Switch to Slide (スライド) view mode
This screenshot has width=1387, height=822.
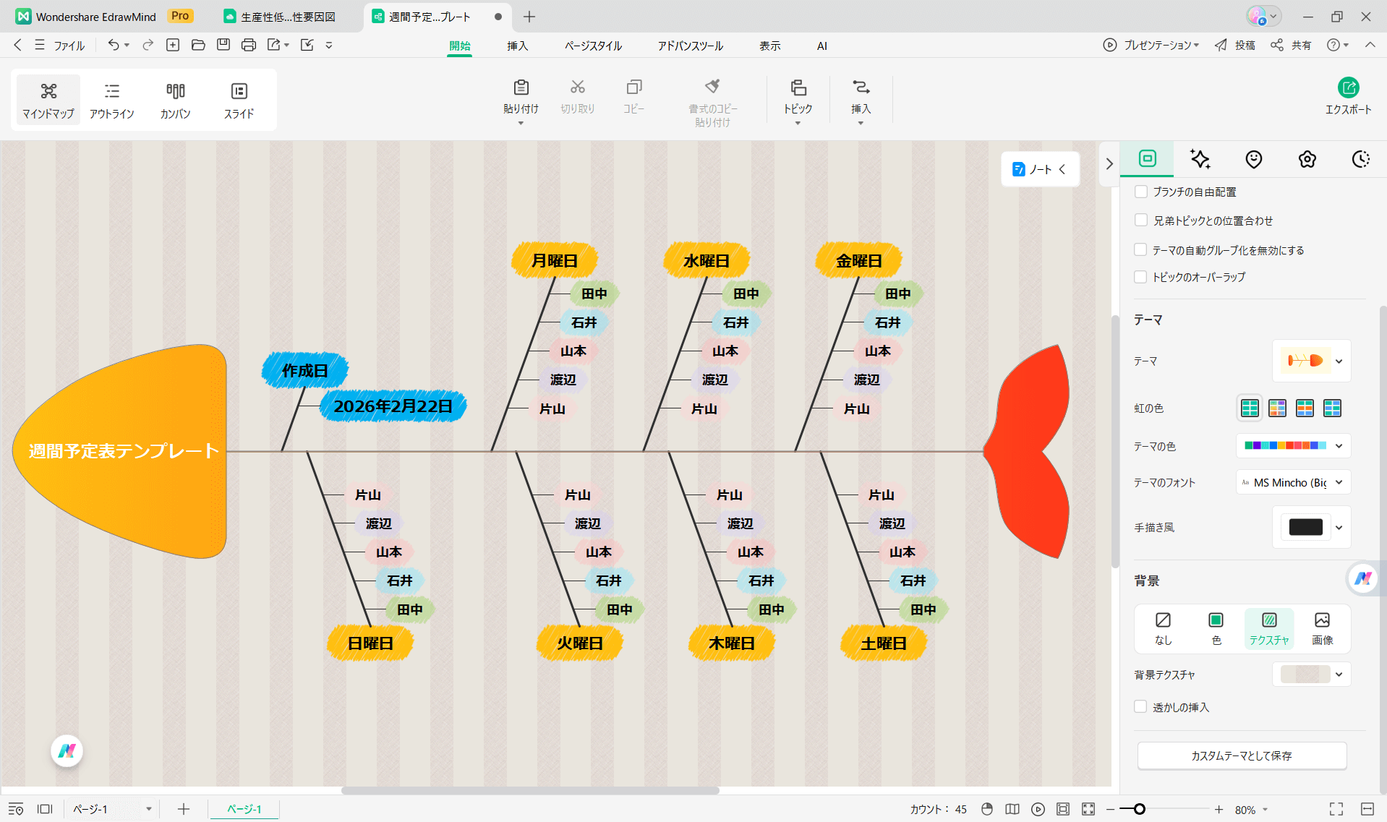click(x=239, y=100)
